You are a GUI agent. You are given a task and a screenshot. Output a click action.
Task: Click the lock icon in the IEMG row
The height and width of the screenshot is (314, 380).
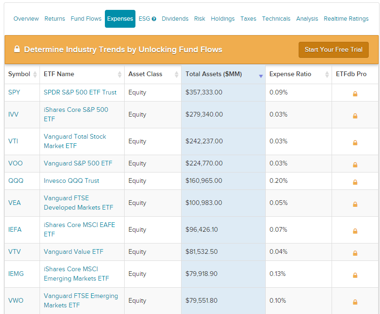(x=355, y=275)
